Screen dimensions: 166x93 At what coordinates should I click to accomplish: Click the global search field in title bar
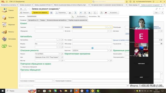click(x=108, y=2)
